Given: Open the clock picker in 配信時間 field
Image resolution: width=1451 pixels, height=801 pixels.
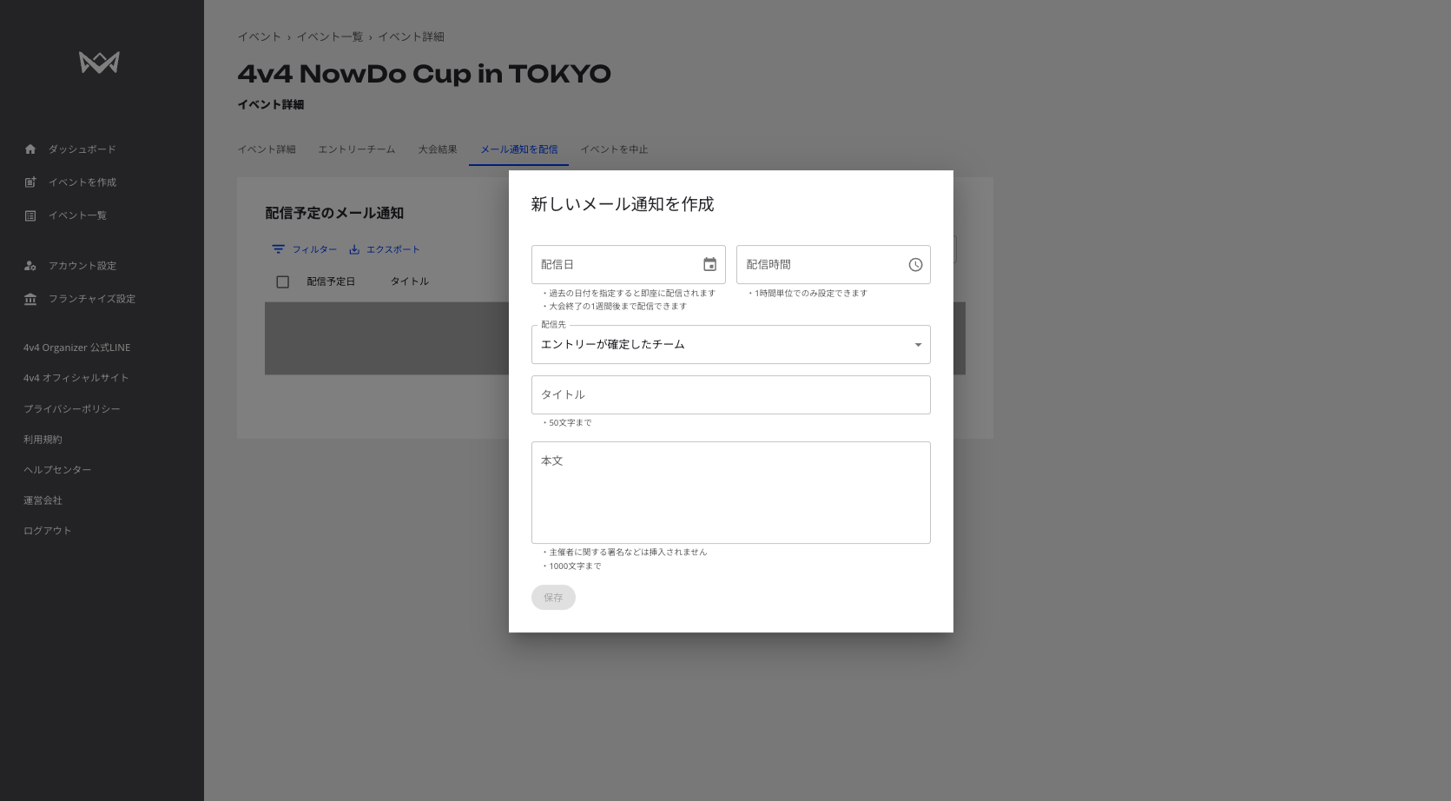Looking at the screenshot, I should 915,265.
